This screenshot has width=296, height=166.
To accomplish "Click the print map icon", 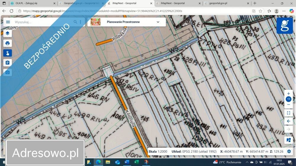I will click(x=8, y=43).
